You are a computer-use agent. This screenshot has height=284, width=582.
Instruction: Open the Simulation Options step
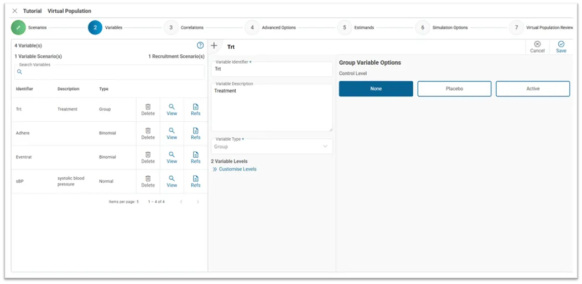coord(423,28)
